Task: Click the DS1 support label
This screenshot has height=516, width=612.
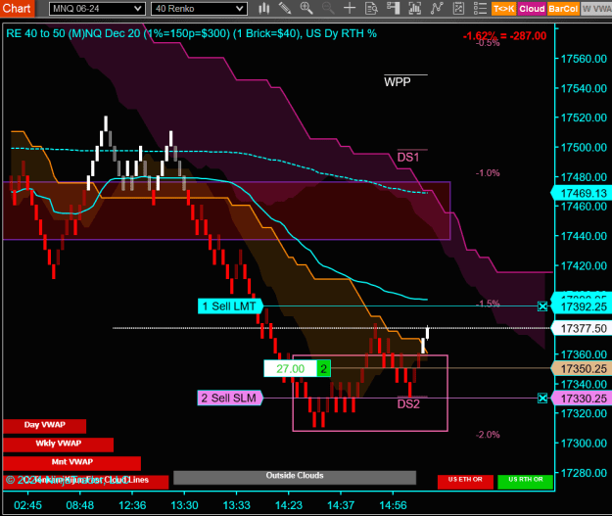Action: click(x=408, y=158)
